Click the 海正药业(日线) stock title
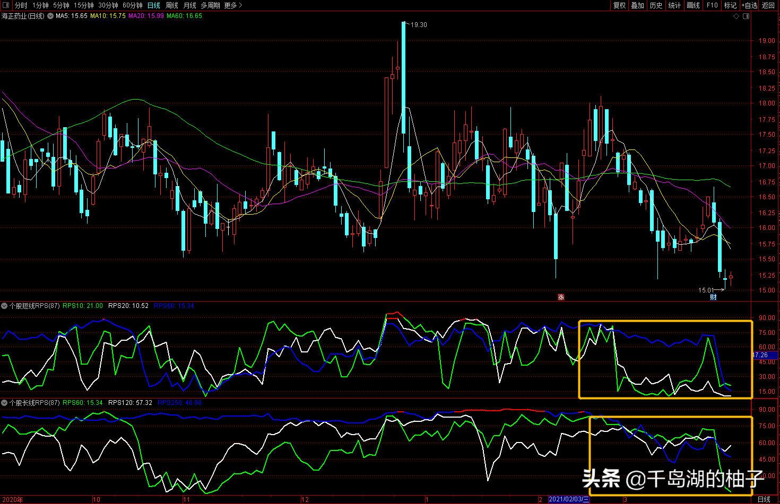Viewport: 780px width, 504px height. [23, 16]
